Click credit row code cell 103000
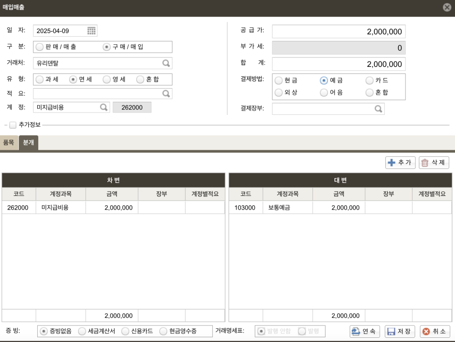The height and width of the screenshot is (342, 455). (246, 208)
